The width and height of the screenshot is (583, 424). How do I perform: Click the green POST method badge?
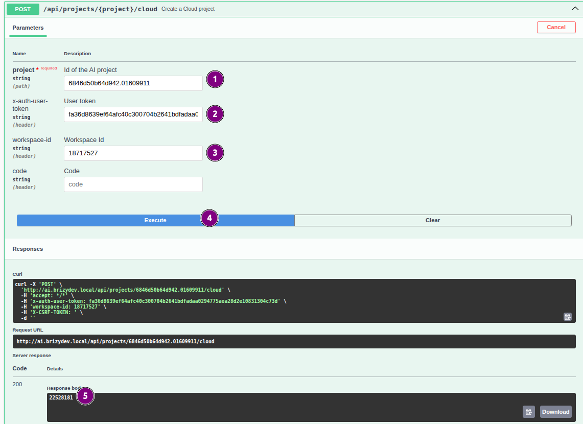(22, 9)
